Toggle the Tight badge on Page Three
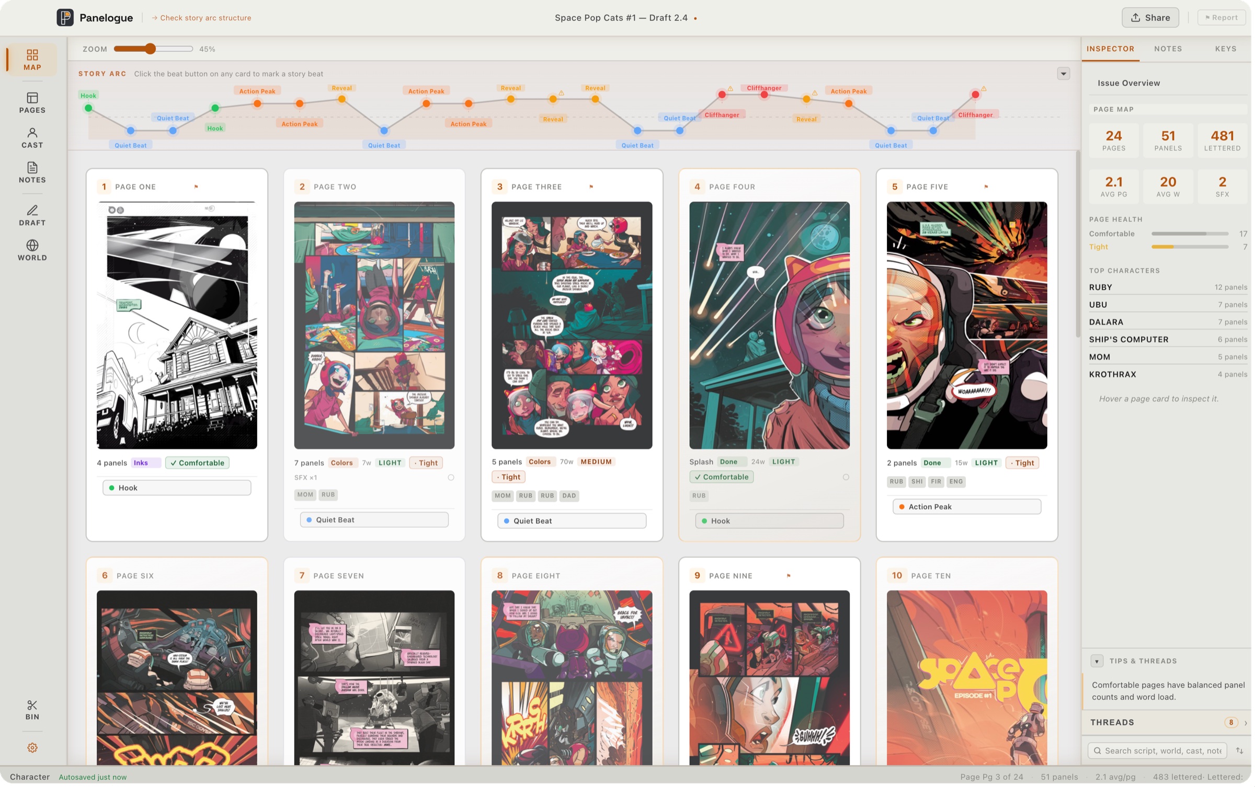The height and width of the screenshot is (787, 1255). point(510,478)
